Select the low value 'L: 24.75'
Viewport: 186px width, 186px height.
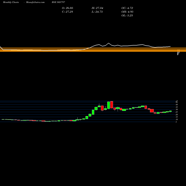point(97,12)
